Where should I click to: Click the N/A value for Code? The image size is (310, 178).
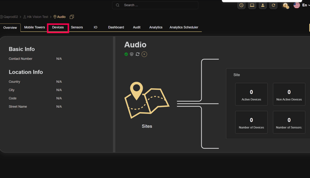[59, 98]
